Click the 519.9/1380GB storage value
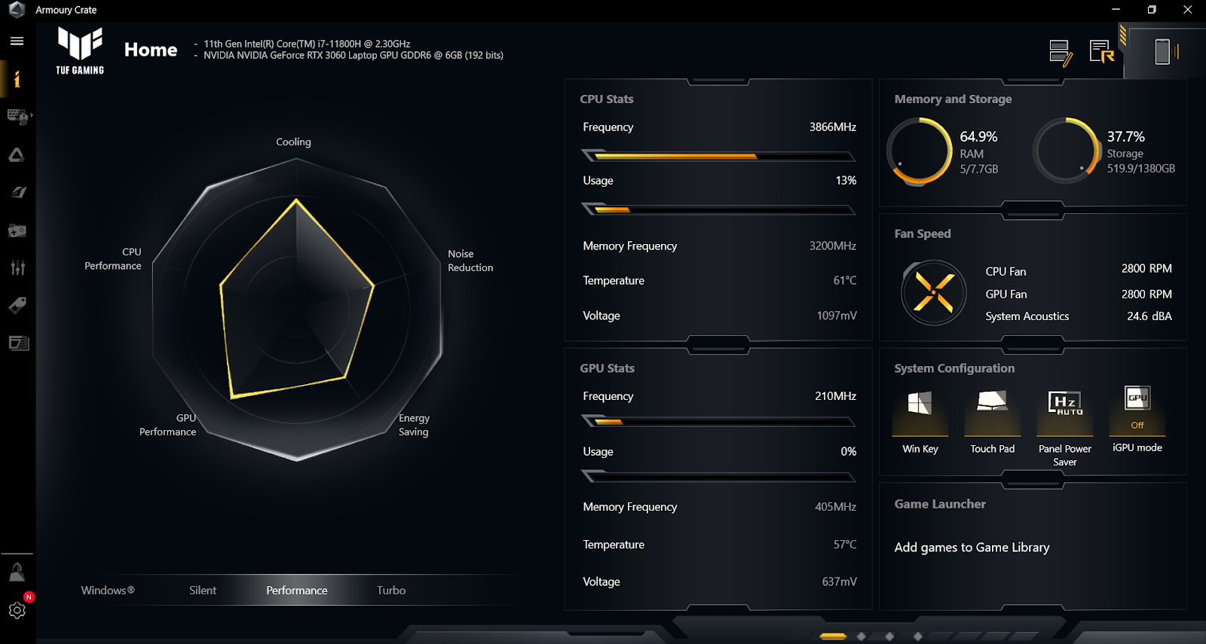The image size is (1206, 644). tap(1141, 169)
